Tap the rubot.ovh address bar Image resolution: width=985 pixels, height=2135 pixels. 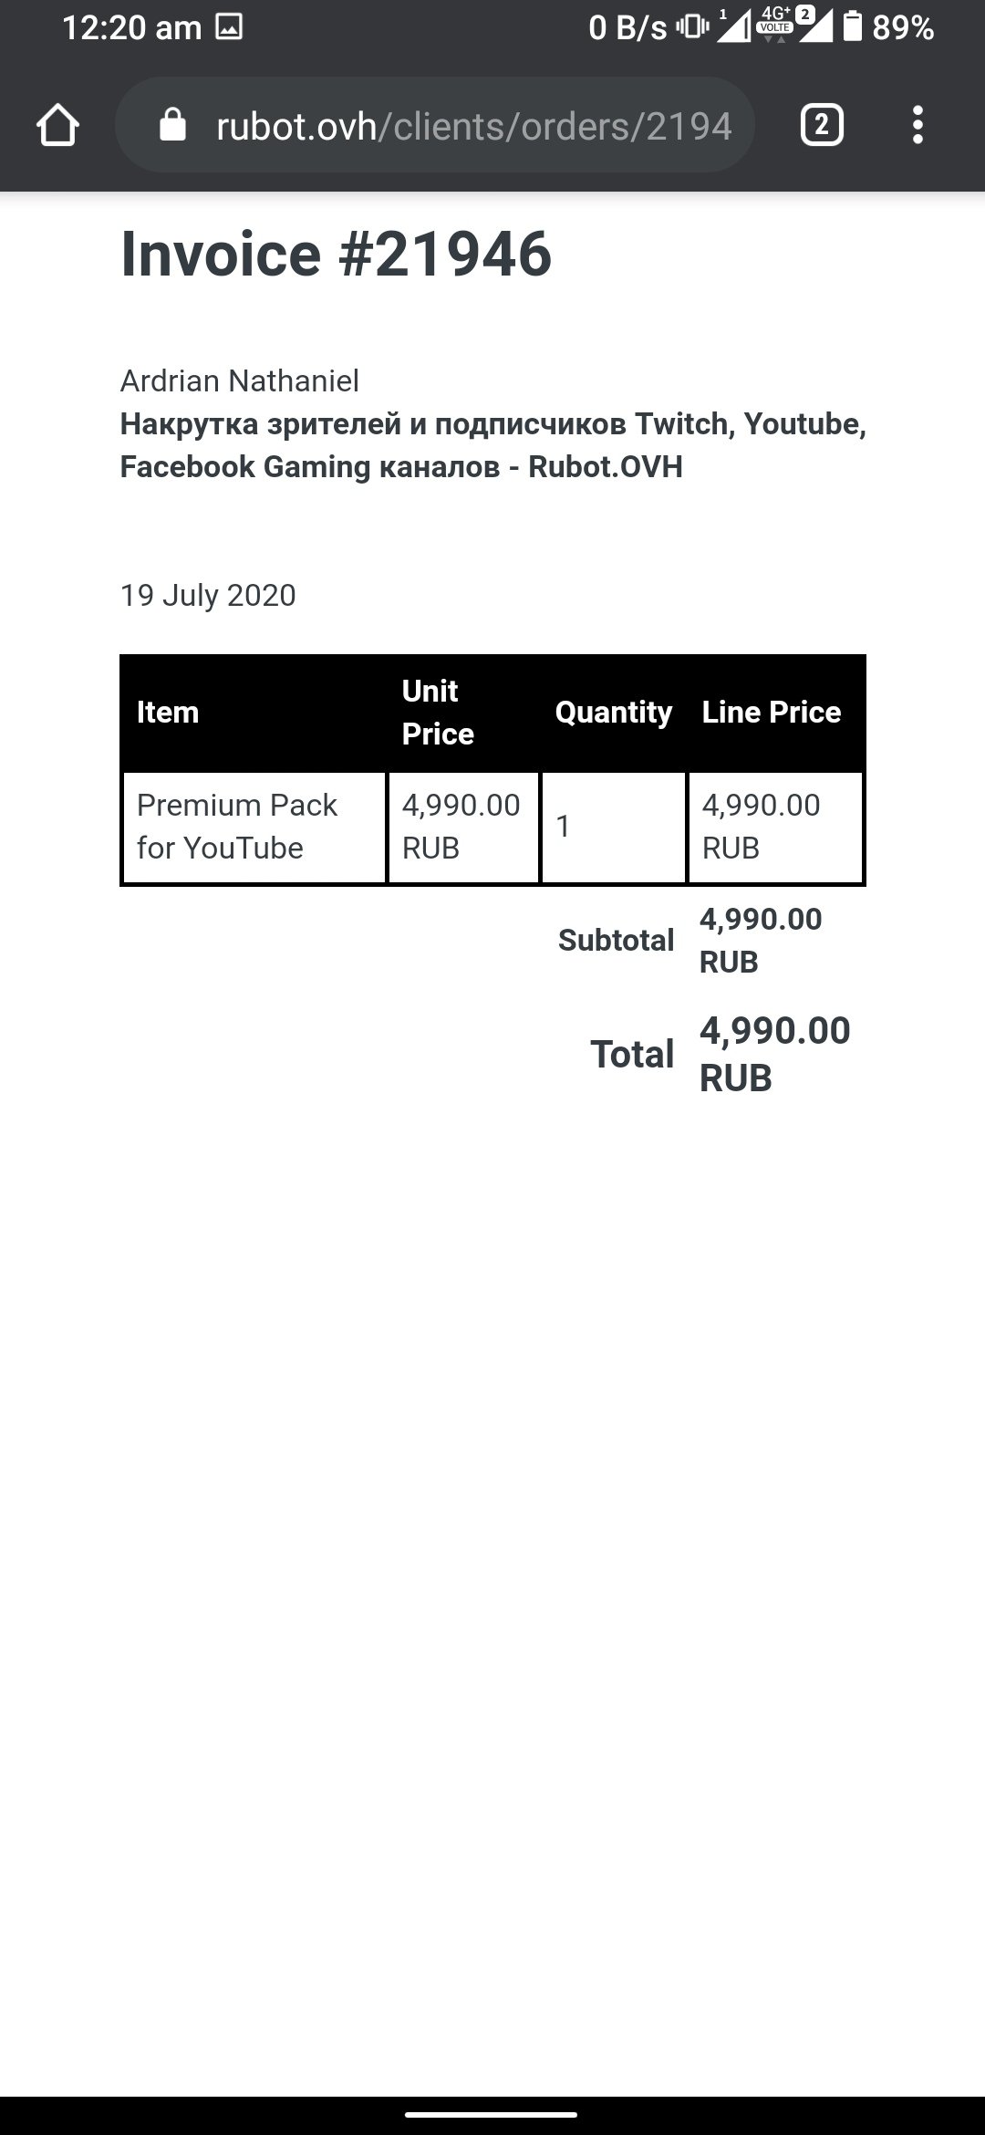pos(472,126)
